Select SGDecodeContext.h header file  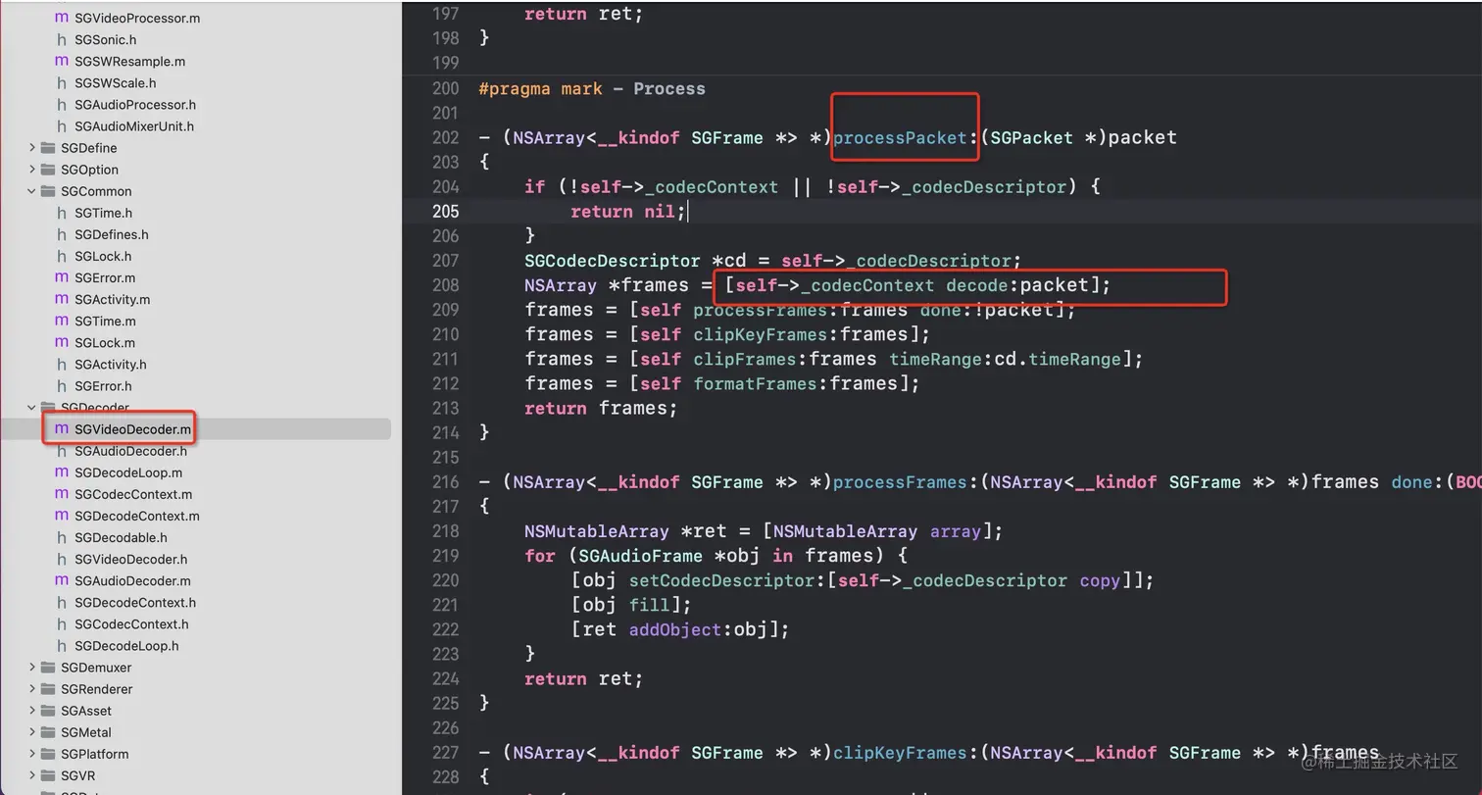coord(135,602)
